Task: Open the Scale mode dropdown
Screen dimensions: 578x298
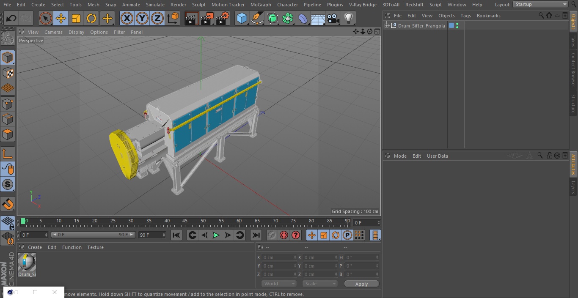Action: click(320, 284)
